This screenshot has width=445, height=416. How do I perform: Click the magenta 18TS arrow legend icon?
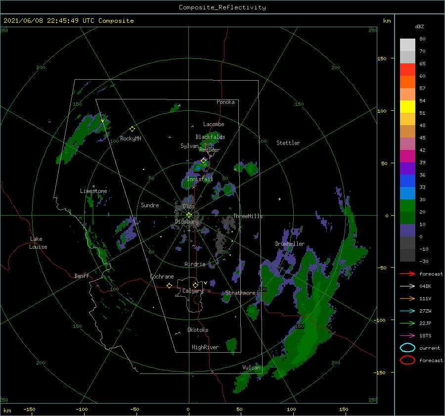tap(407, 336)
